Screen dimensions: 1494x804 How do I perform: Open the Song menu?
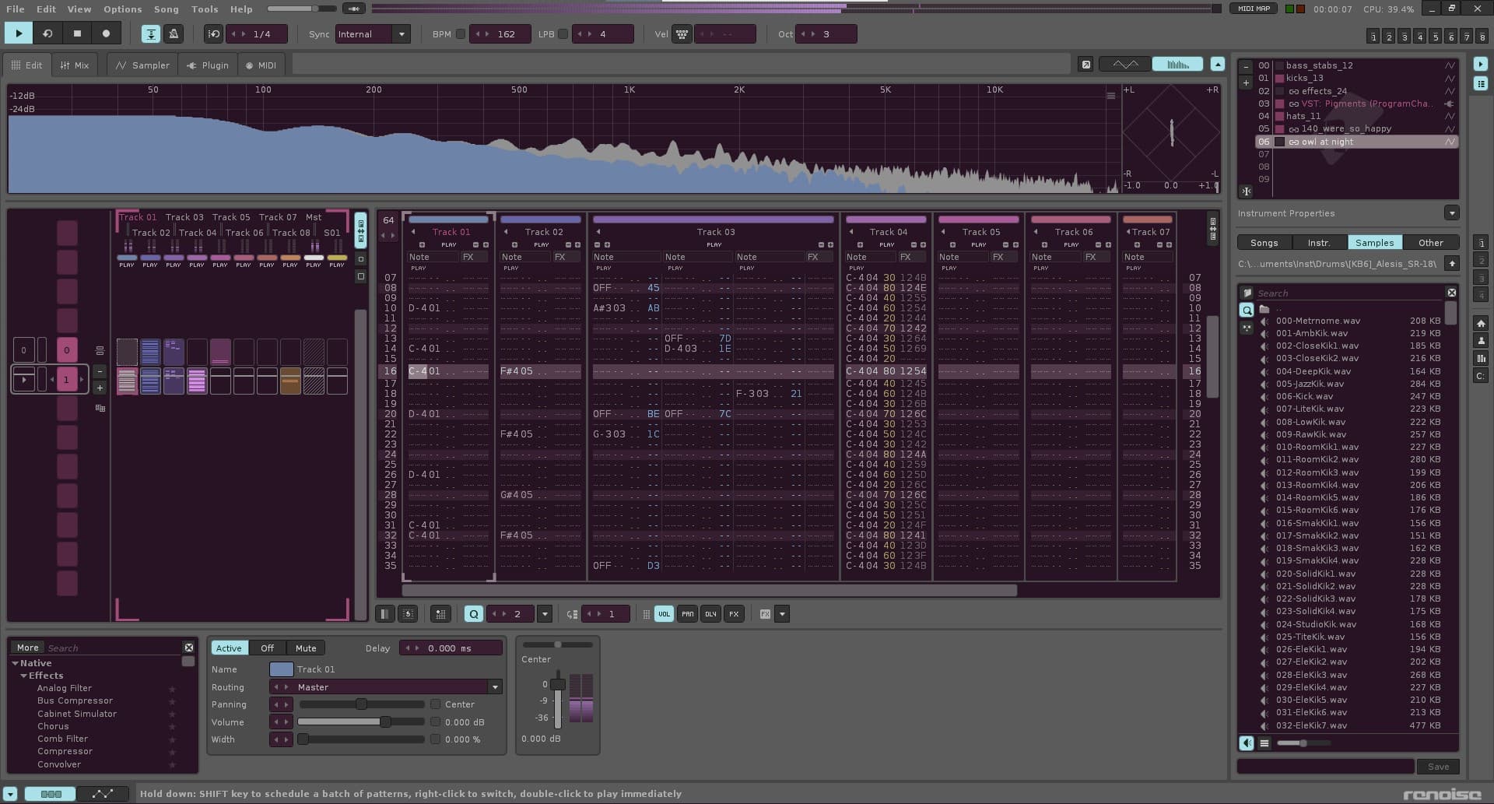[x=166, y=9]
